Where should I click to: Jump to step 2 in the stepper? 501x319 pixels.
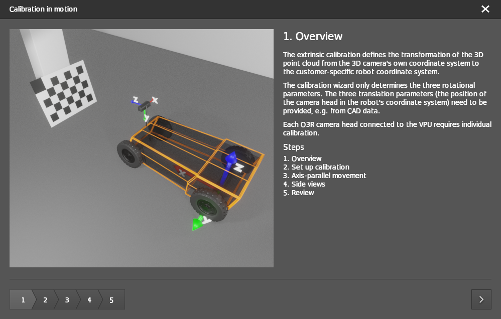click(45, 300)
